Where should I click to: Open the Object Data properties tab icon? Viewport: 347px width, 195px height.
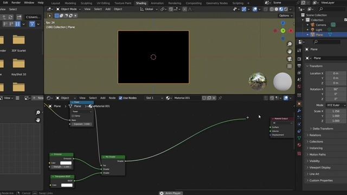(299, 138)
